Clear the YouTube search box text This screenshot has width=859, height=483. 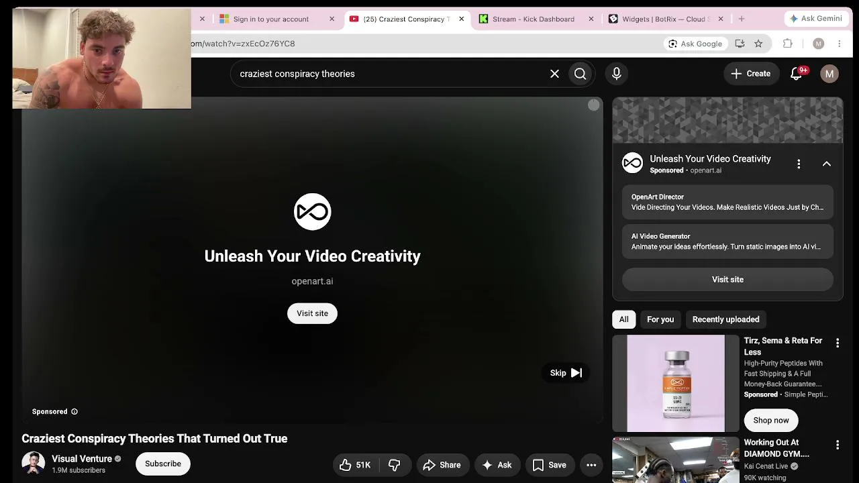click(555, 74)
